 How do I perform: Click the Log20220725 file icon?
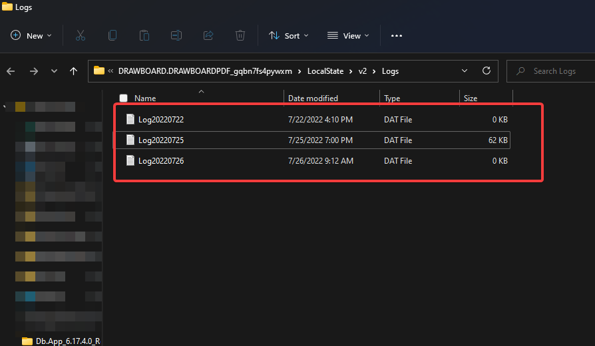130,140
